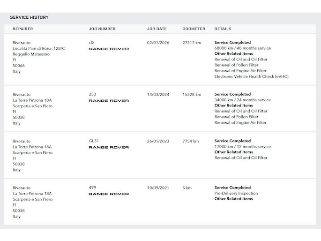321x241 pixels.
Task: Click the Range Rover logo under job cl2
Action: point(109,49)
